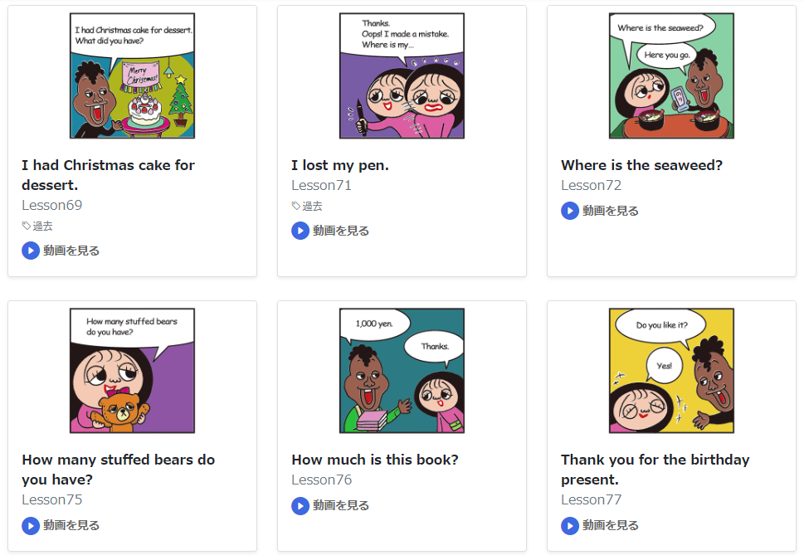
Task: Click 動画を見る text for Lesson76
Action: 341,505
